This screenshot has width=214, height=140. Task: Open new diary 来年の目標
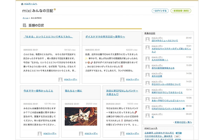pos(157,76)
